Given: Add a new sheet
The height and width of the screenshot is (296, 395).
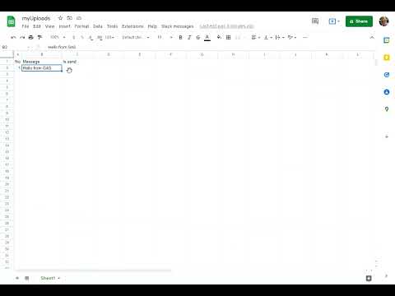Looking at the screenshot, I should click(17, 278).
